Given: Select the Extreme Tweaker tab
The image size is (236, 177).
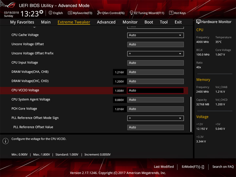Looking at the screenshot, I should coord(74,22).
